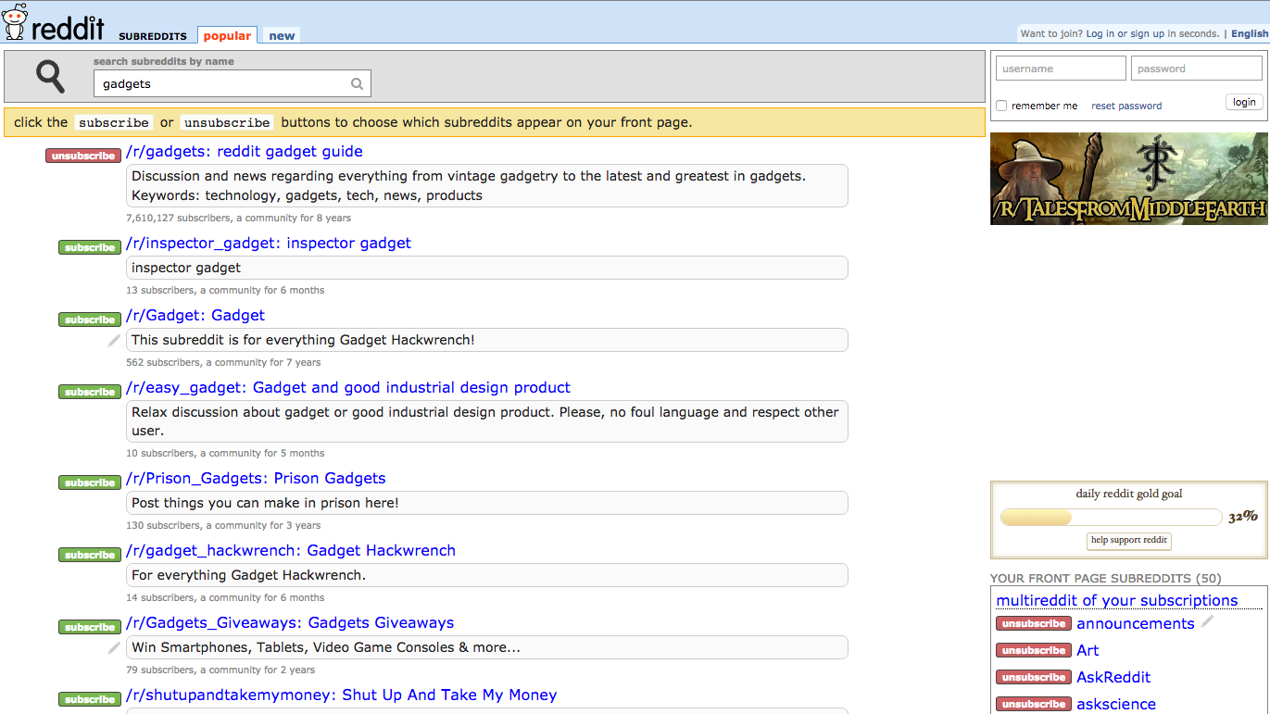Click '562 subscribers, a community for 7 years'
1270x714 pixels.
tap(223, 362)
